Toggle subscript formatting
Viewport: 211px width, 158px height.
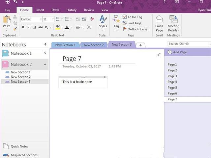pyautogui.click(x=46, y=27)
